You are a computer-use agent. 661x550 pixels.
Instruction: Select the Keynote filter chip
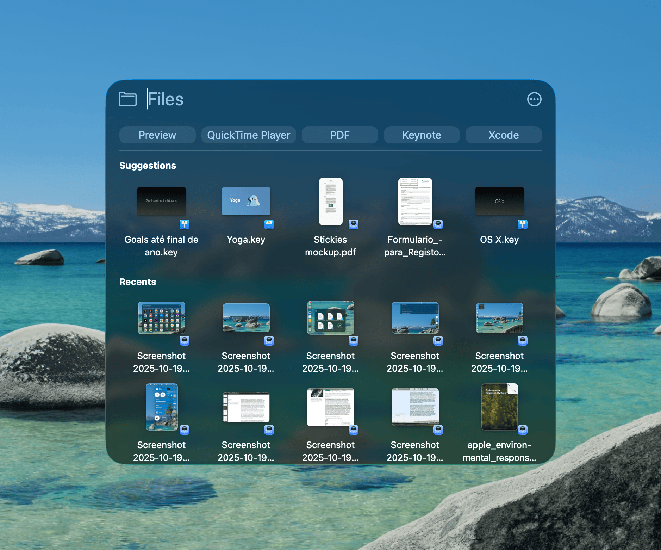tap(422, 135)
